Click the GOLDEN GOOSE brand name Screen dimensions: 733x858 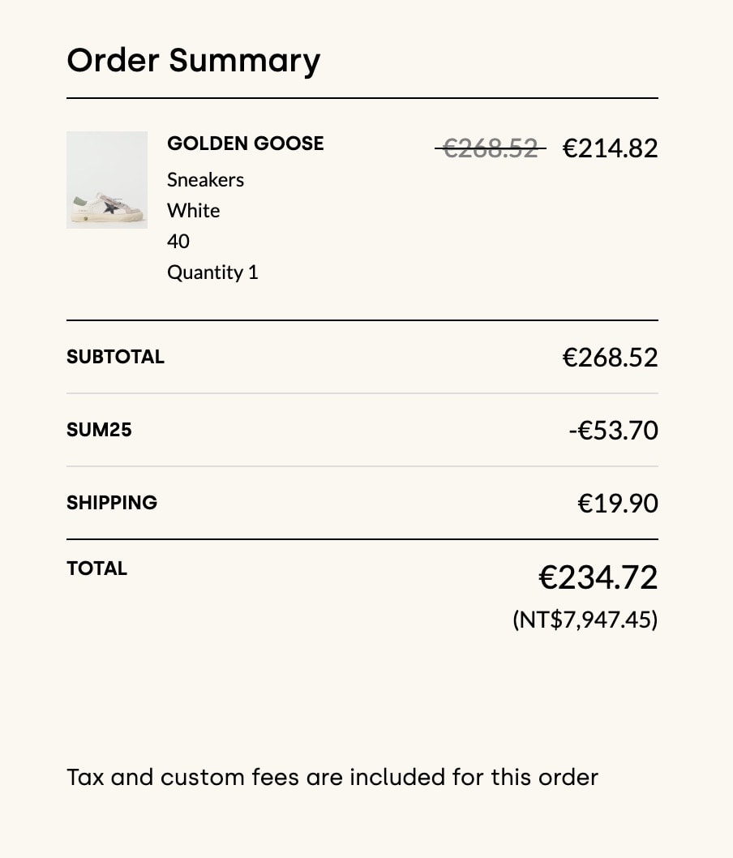pyautogui.click(x=245, y=144)
